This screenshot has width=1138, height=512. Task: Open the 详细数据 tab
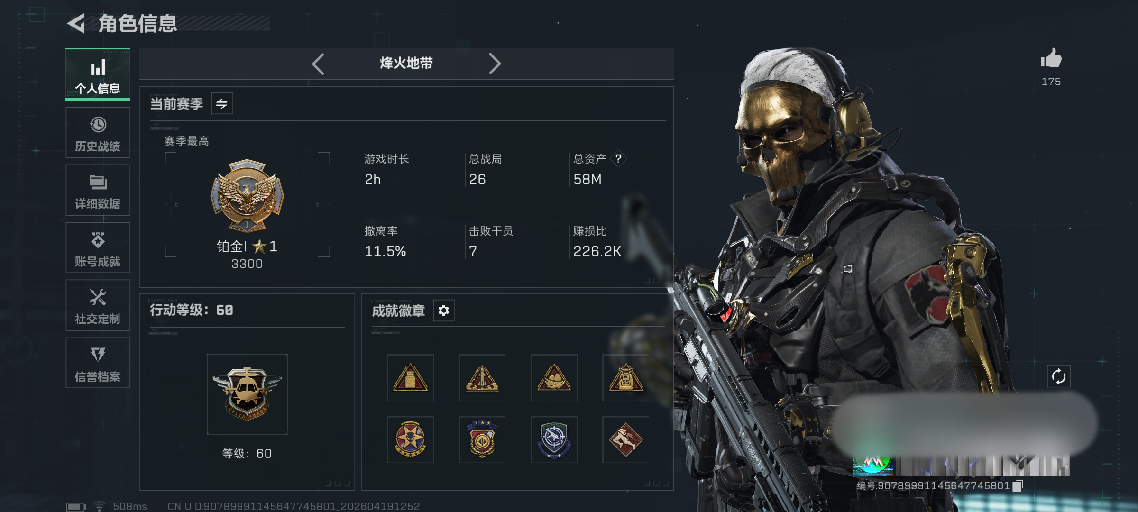click(x=98, y=190)
